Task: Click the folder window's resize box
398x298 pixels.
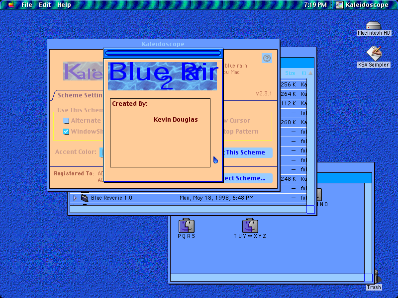Action: pos(369,278)
